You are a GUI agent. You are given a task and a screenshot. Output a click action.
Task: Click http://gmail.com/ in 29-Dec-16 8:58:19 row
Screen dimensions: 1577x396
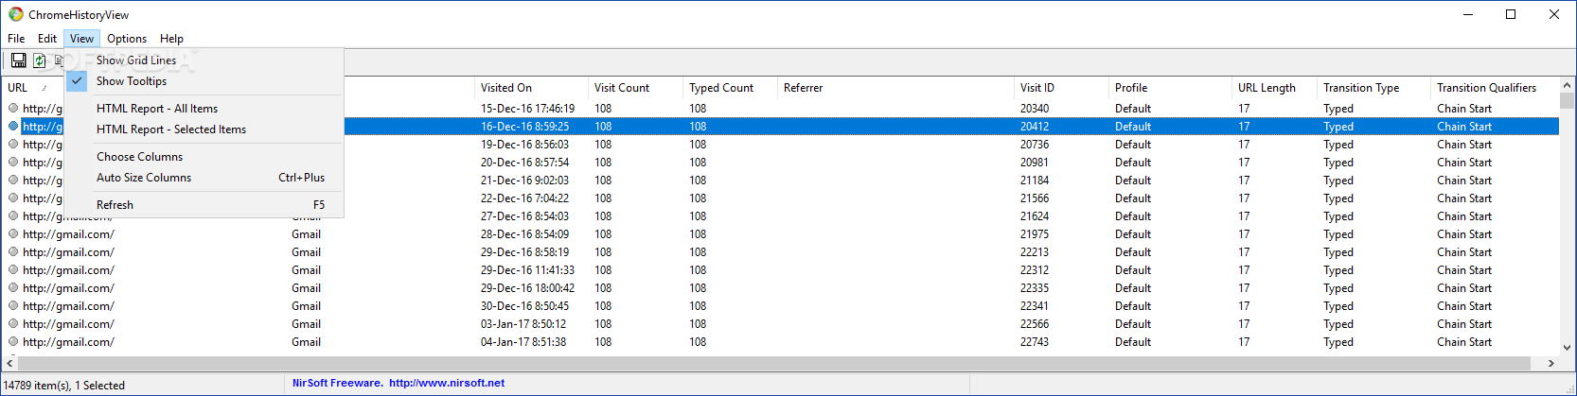tap(68, 251)
